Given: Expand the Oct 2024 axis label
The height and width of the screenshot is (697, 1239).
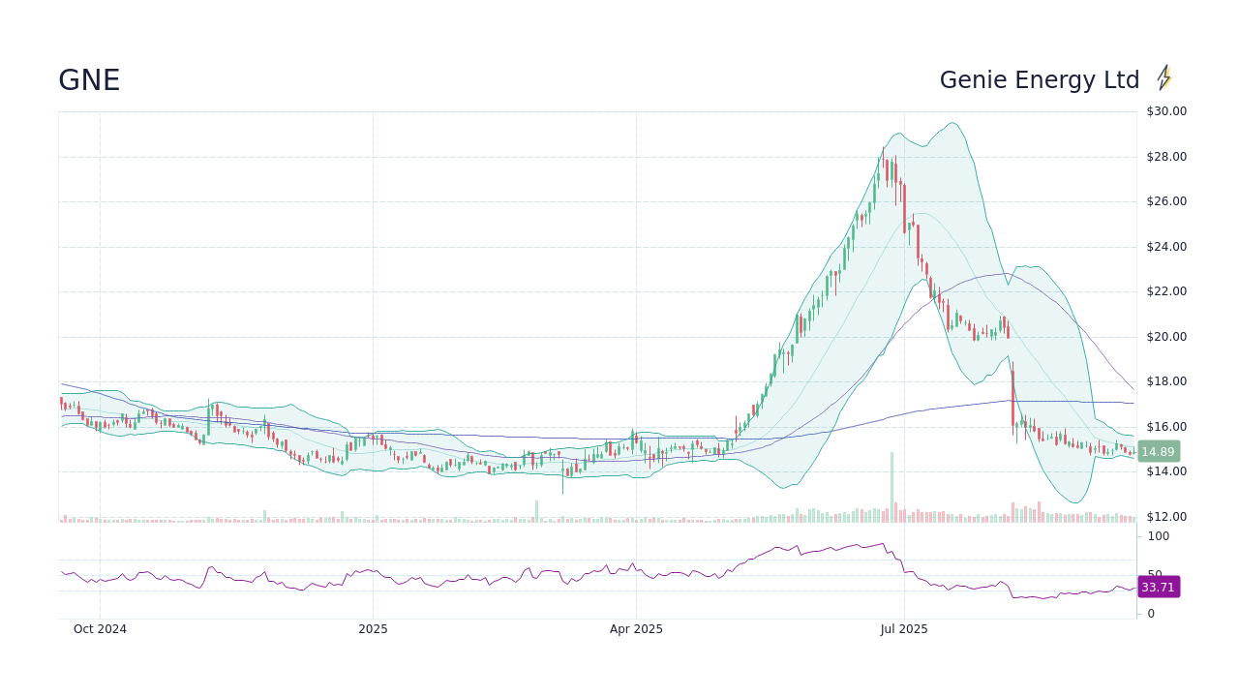Looking at the screenshot, I should pyautogui.click(x=100, y=628).
